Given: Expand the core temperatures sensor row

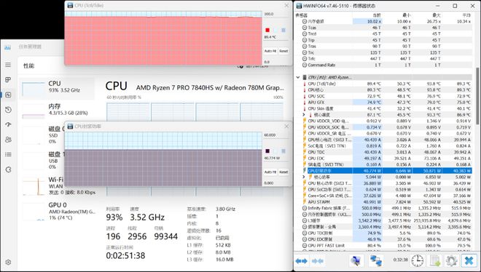Looking at the screenshot, I should (304, 115).
